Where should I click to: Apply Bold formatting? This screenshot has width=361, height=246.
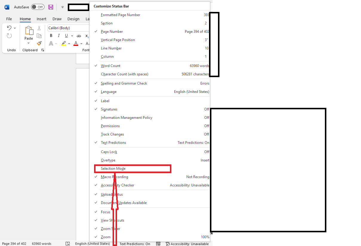pos(51,36)
